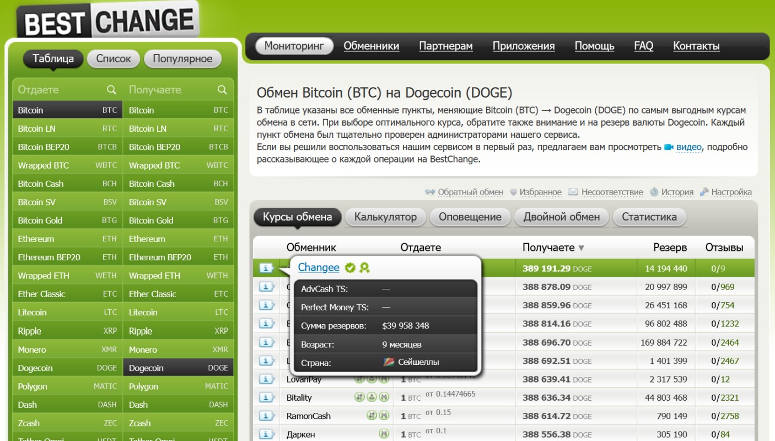Open info icon for the 388 878.09 DOGE row
The height and width of the screenshot is (441, 775).
[267, 287]
